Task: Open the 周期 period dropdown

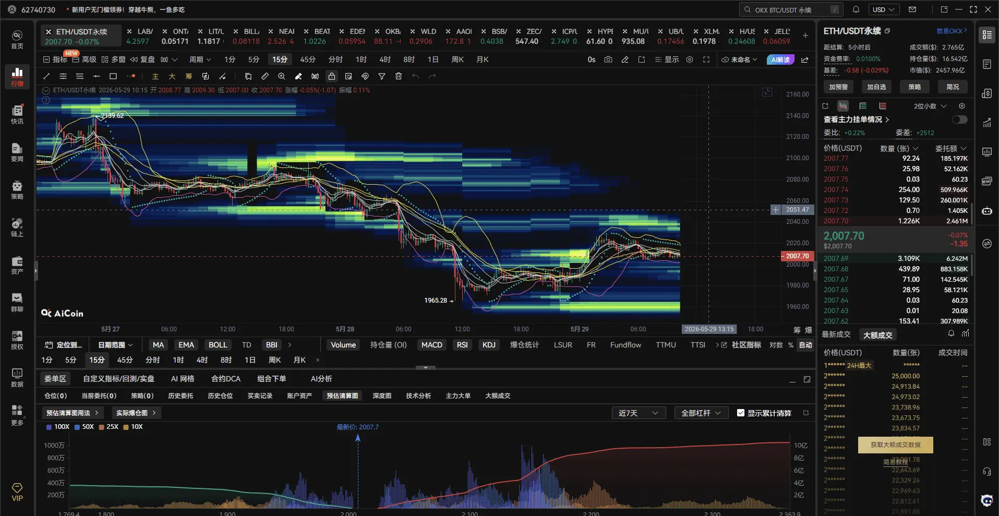Action: tap(200, 59)
